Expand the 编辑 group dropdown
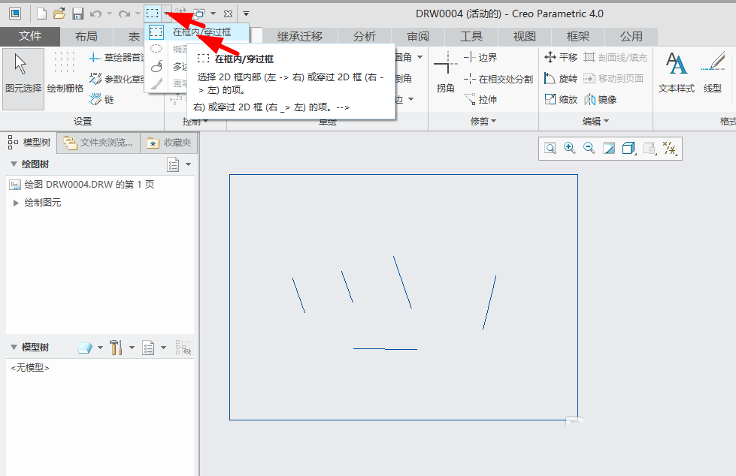The width and height of the screenshot is (736, 476). 595,121
